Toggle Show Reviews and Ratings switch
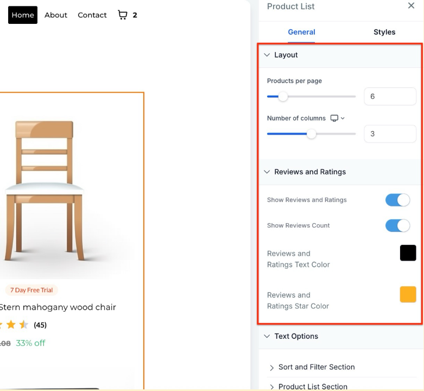The width and height of the screenshot is (424, 391). 397,200
